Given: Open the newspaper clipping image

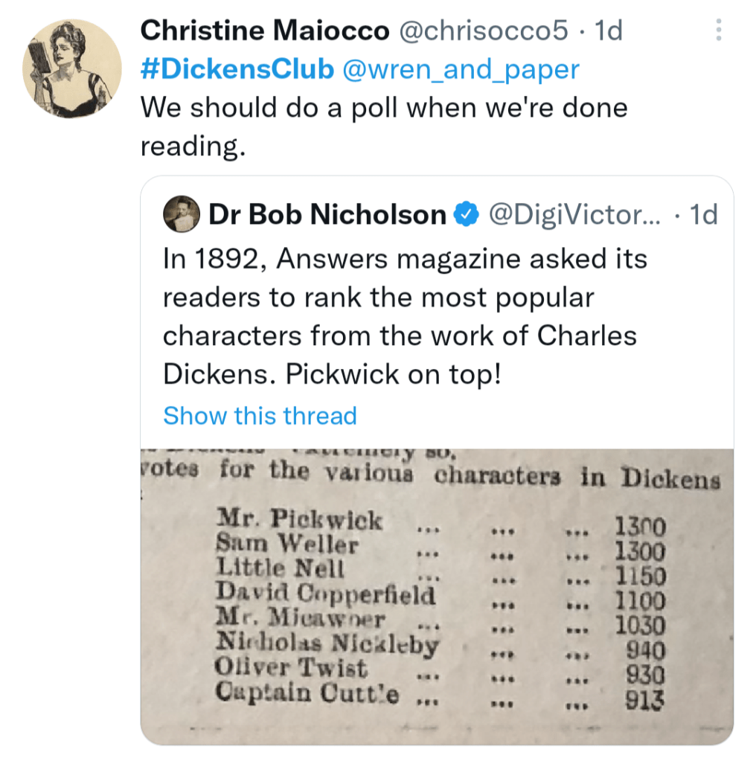Looking at the screenshot, I should point(437,595).
